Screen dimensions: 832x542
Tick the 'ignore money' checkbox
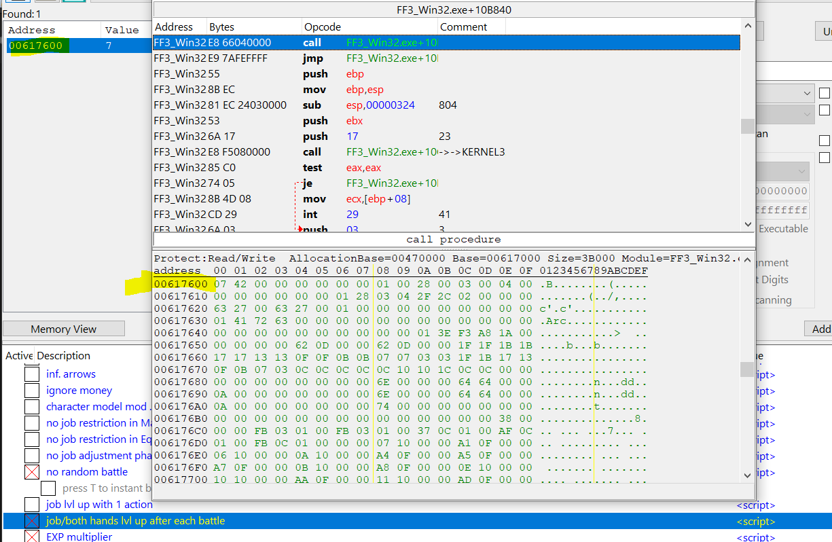(32, 391)
